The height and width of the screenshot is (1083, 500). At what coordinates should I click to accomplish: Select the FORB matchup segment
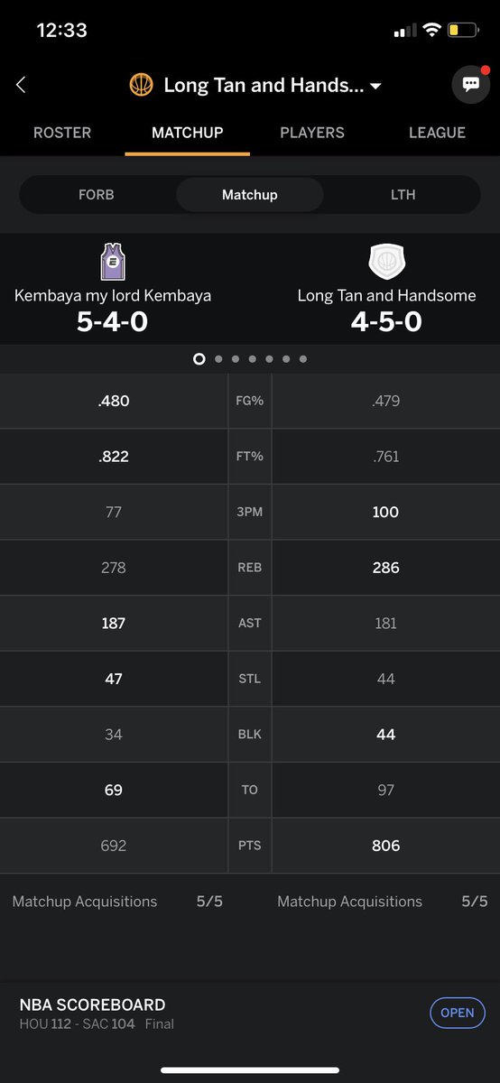click(96, 194)
